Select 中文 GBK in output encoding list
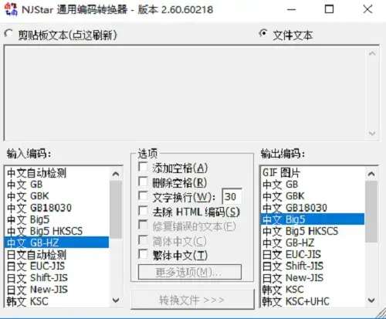 [x=313, y=196]
